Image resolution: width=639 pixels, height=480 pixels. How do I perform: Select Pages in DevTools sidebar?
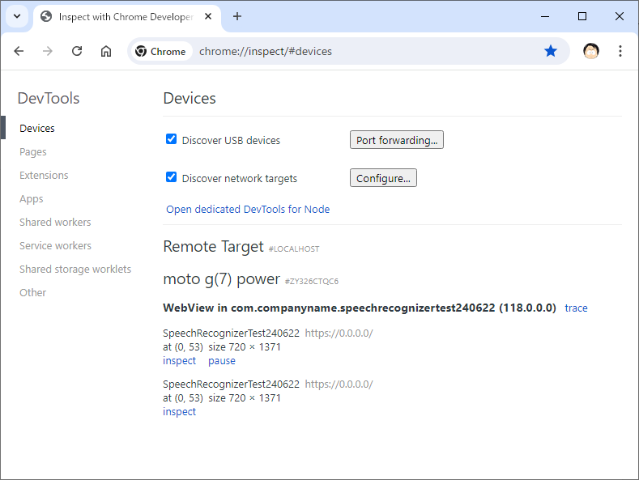click(x=33, y=152)
